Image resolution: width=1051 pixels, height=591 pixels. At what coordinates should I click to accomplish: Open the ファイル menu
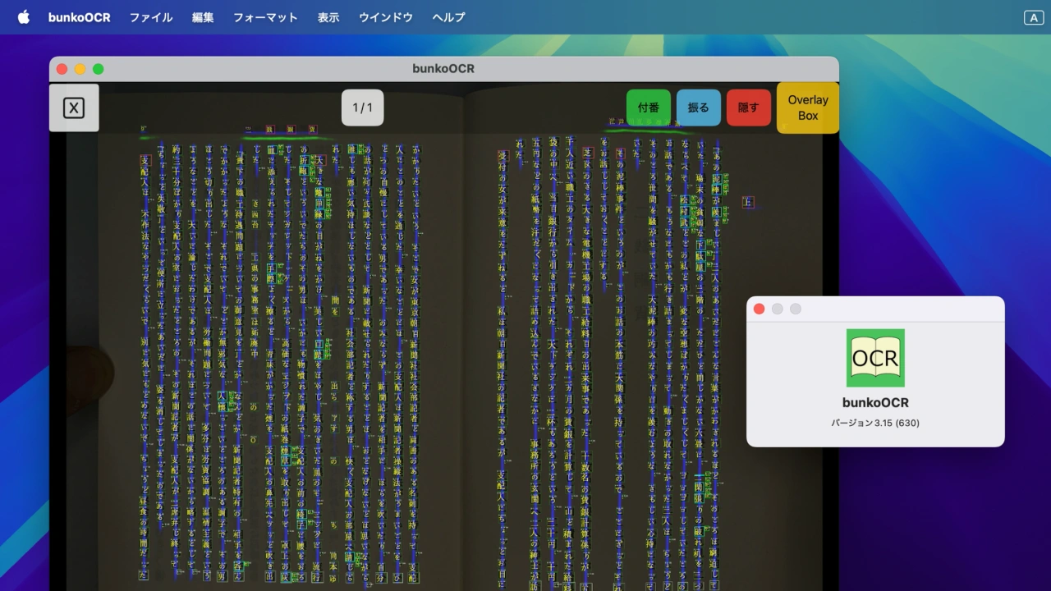(151, 17)
